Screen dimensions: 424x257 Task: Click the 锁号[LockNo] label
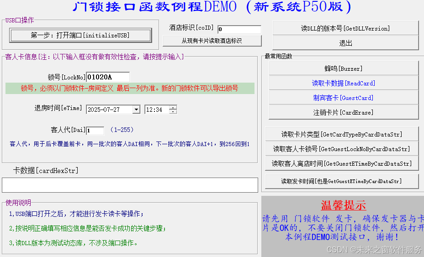pyautogui.click(x=67, y=77)
